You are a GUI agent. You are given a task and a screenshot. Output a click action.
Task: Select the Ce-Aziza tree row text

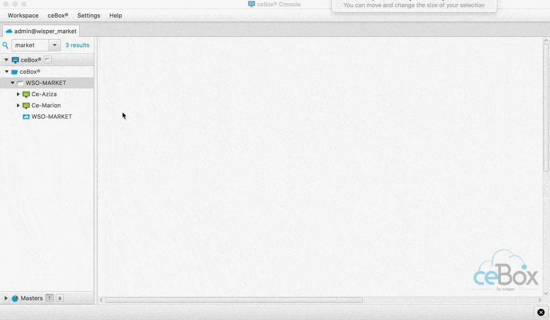(x=44, y=94)
